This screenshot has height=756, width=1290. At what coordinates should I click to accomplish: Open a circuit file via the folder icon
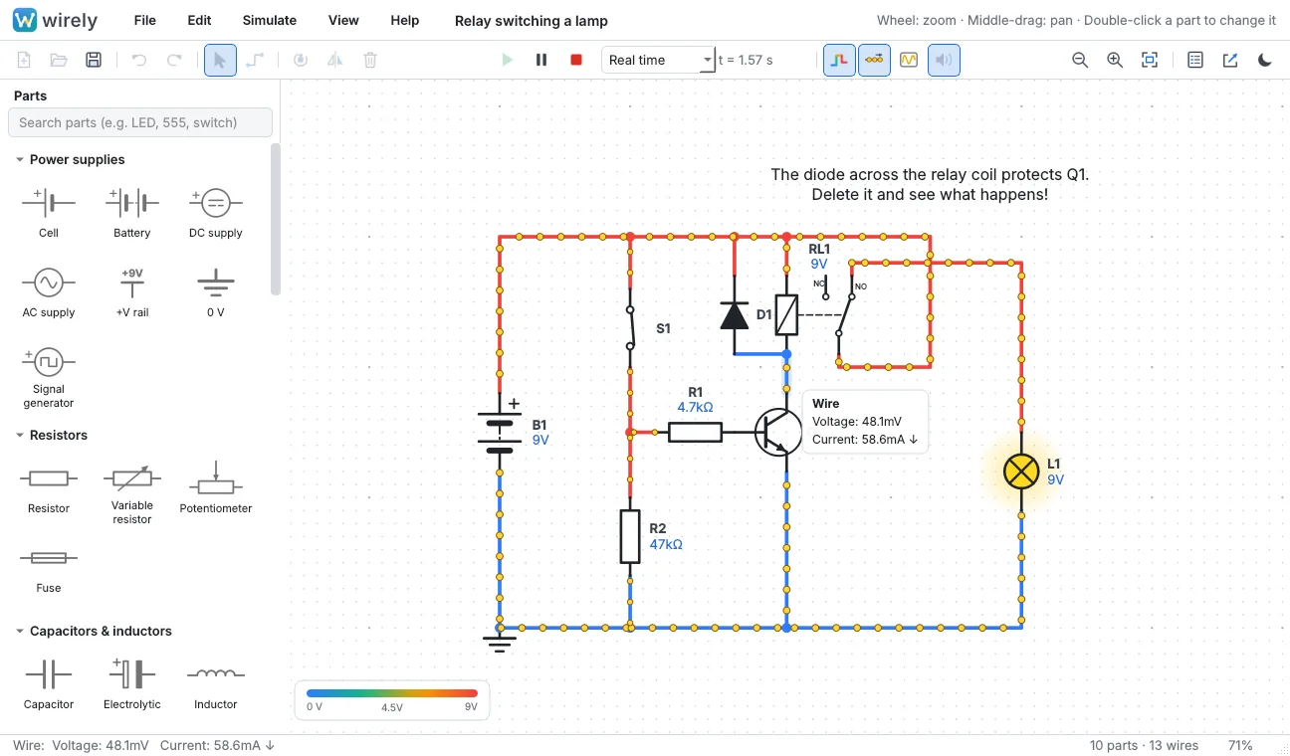click(x=59, y=60)
